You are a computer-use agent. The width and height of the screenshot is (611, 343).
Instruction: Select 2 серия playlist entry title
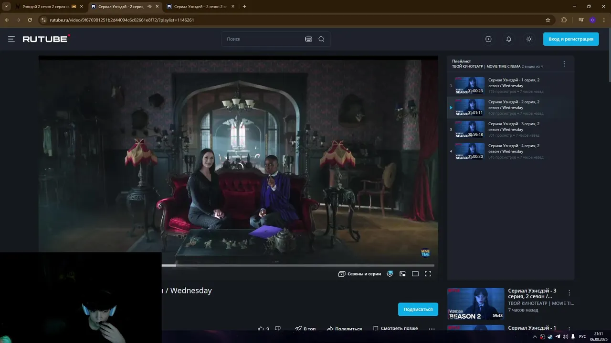tap(514, 105)
